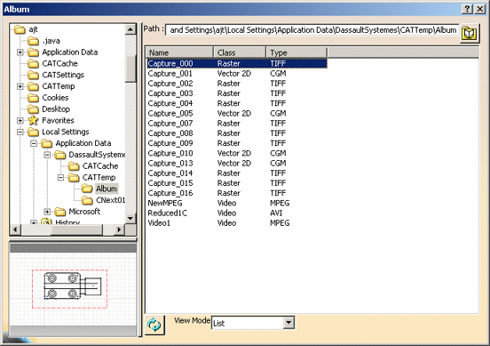Select the Microsoft folder
Screen dimensions: 490x346
(x=77, y=212)
